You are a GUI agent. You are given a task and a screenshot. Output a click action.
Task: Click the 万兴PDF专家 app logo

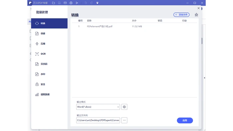pos(30,3)
